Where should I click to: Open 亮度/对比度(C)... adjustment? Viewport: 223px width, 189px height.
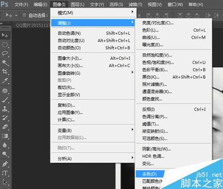[173, 23]
